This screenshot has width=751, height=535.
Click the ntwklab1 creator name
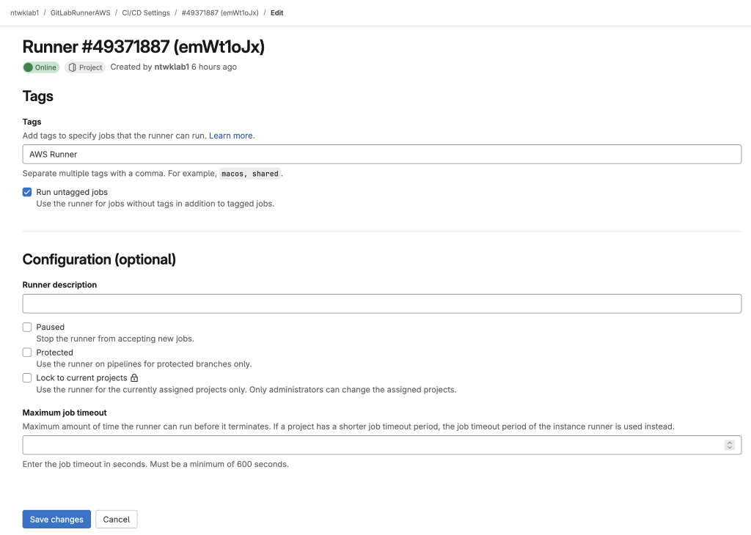[172, 67]
